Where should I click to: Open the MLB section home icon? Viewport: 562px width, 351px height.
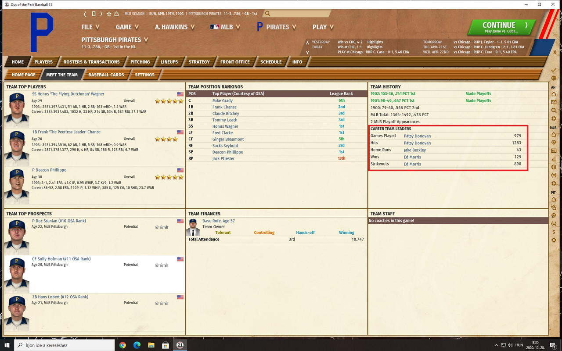554,135
